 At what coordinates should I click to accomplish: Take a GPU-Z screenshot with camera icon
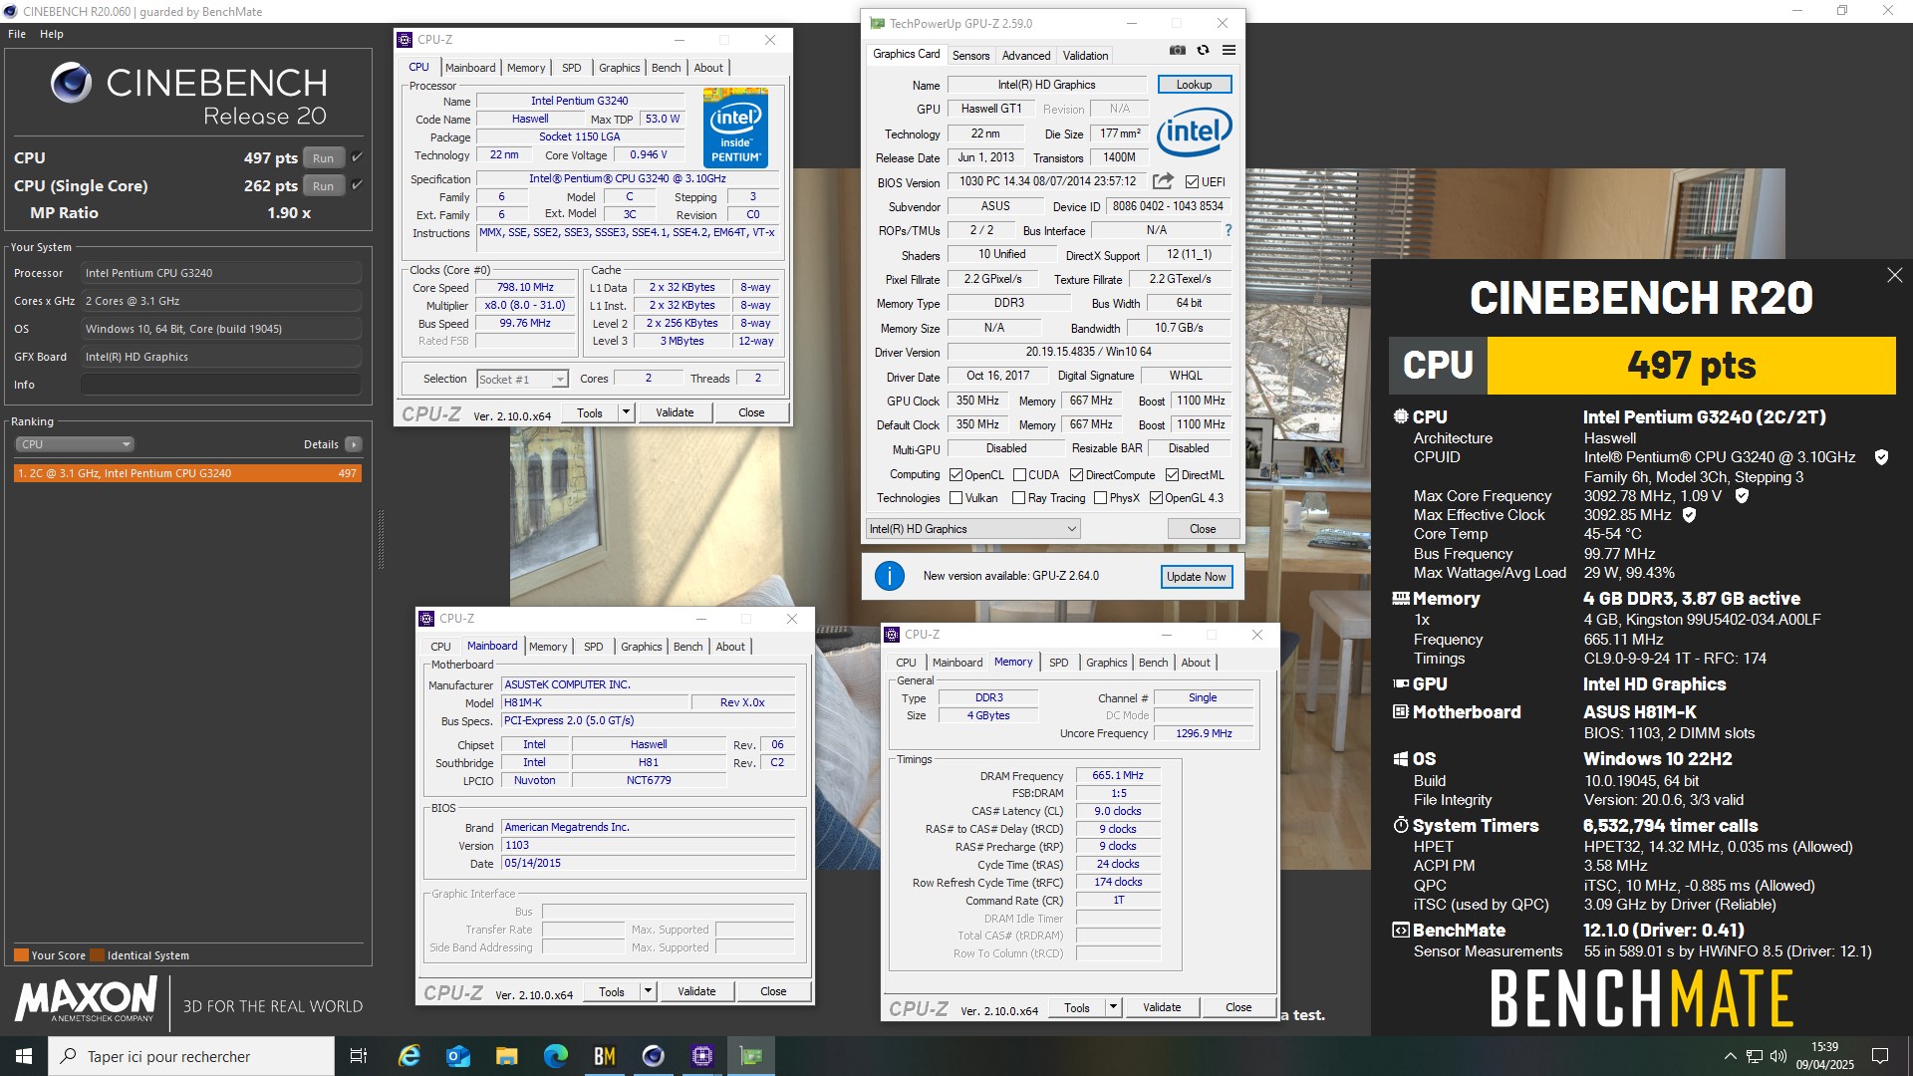1177,50
